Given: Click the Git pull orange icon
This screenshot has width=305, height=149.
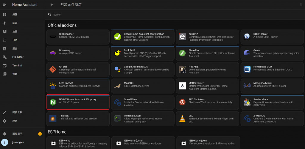Looking at the screenshot, I should (53, 70).
